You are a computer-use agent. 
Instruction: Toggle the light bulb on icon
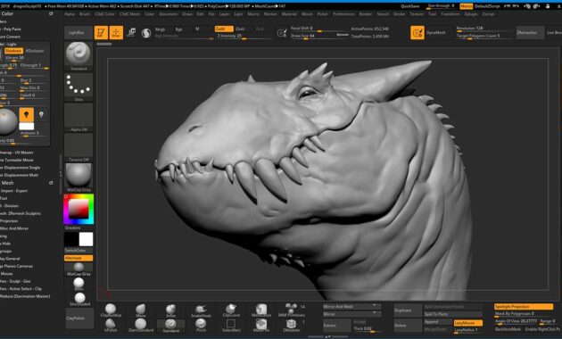[x=26, y=115]
